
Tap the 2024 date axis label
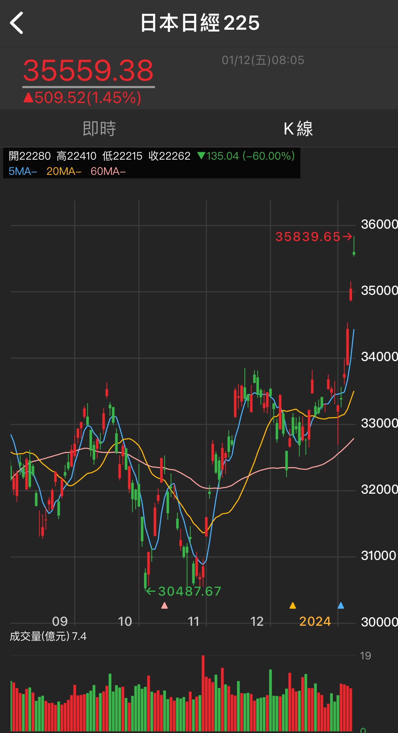click(x=315, y=622)
